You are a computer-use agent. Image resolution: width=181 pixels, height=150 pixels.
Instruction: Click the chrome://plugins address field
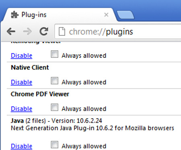118,32
